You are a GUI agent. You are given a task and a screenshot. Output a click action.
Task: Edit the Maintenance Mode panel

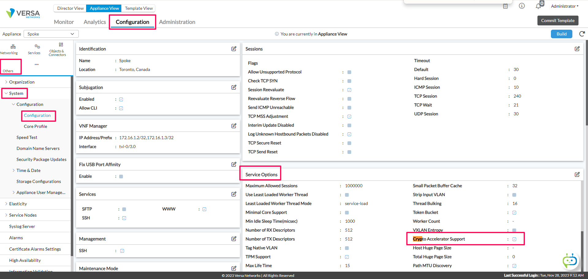234,268
